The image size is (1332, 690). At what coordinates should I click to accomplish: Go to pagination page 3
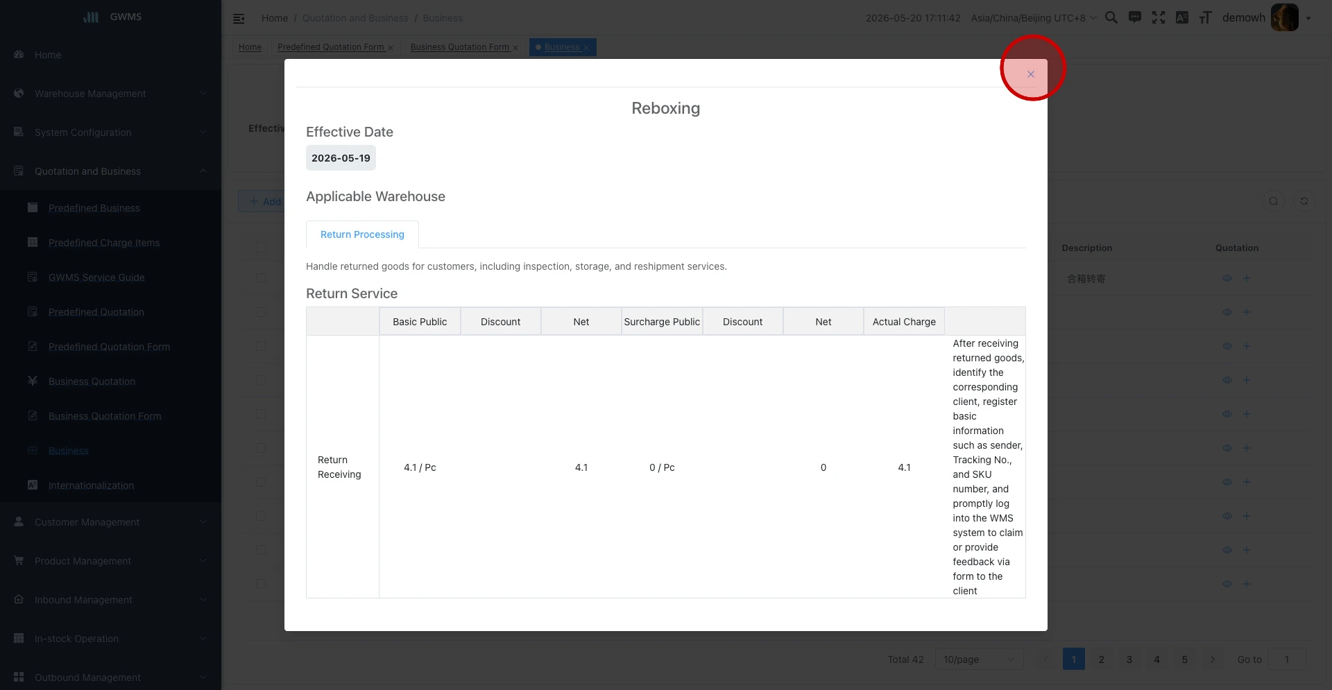click(1129, 659)
